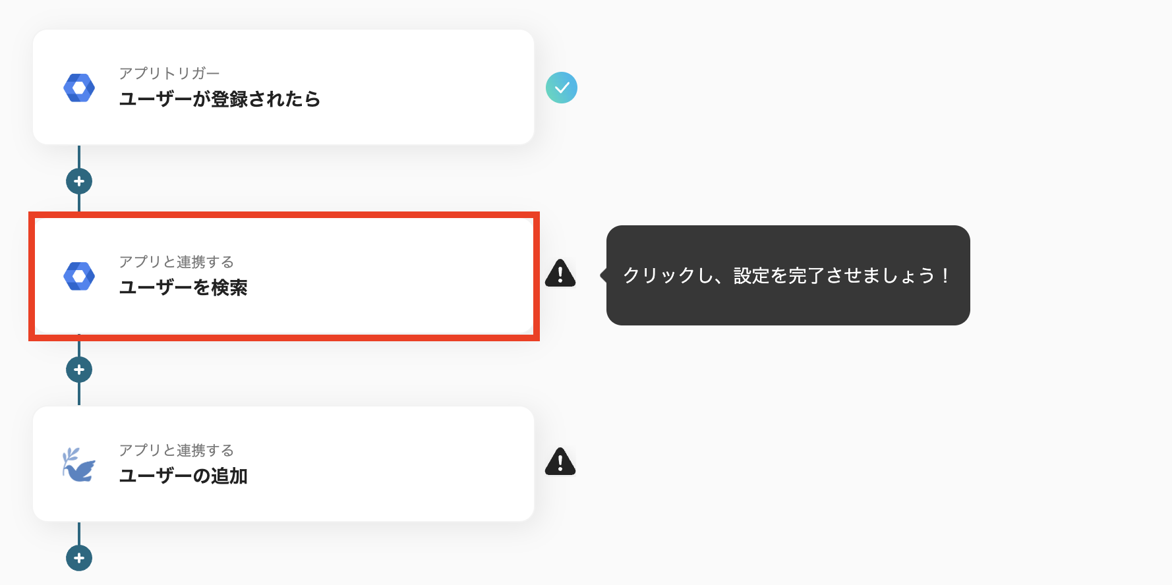Click the warning icon beside ユーザーを検索
This screenshot has width=1172, height=585.
(560, 275)
